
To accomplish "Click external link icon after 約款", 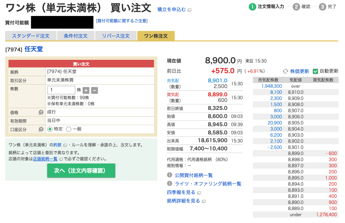I will click(x=65, y=145).
